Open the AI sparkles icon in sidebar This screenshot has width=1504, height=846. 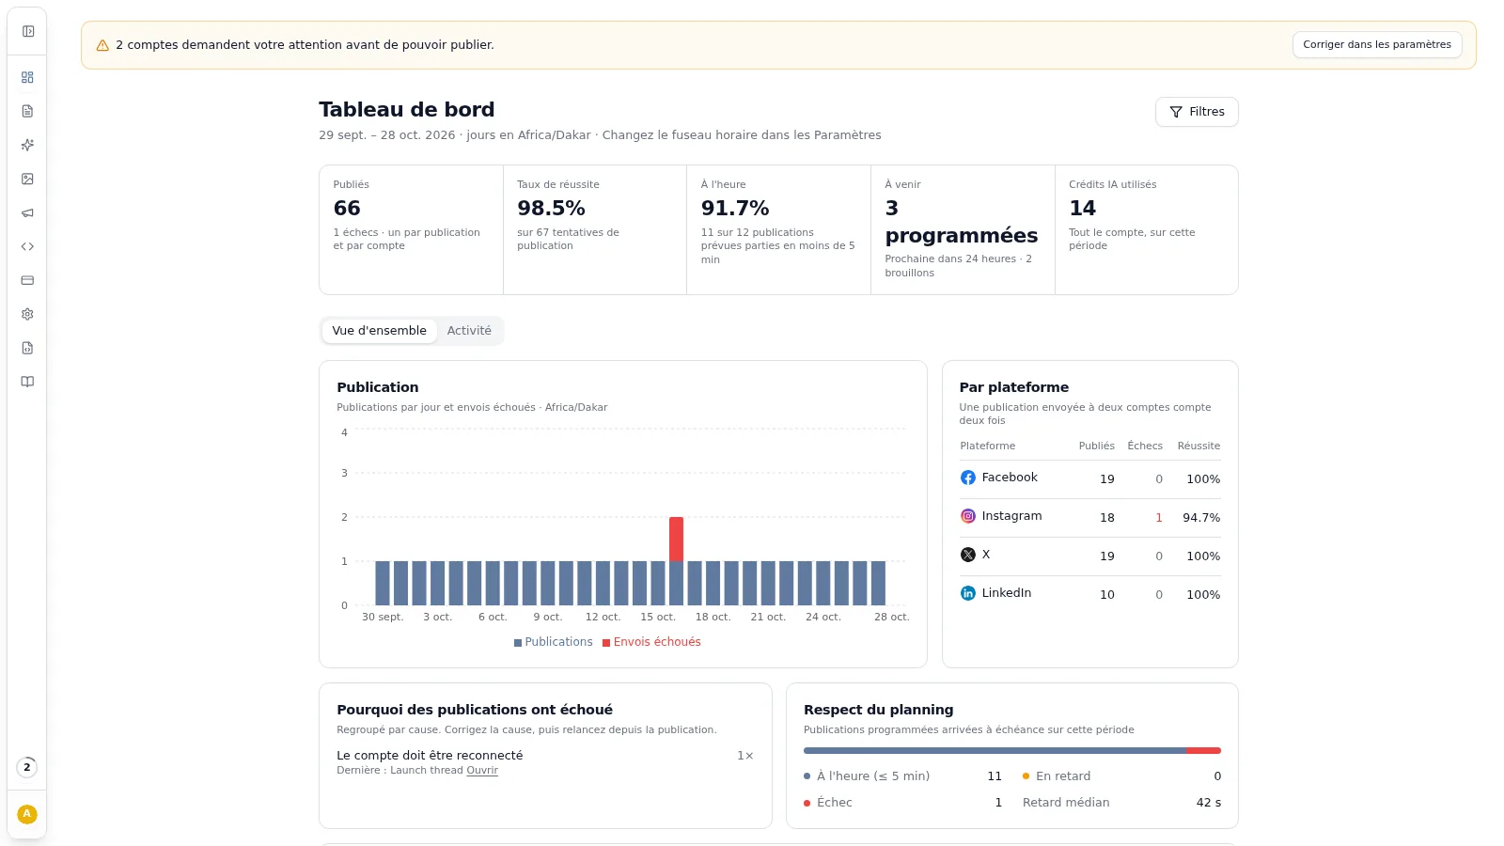pyautogui.click(x=27, y=145)
